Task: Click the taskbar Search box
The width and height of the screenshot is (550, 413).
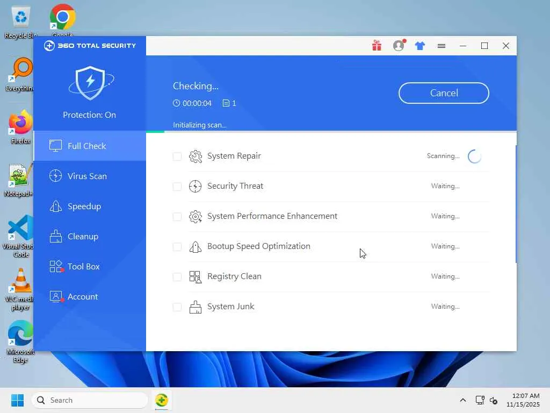Action: [90, 400]
